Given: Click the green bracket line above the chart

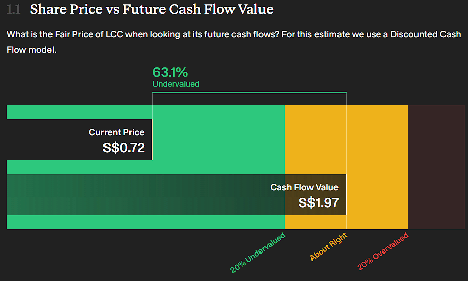Looking at the screenshot, I should (x=249, y=92).
